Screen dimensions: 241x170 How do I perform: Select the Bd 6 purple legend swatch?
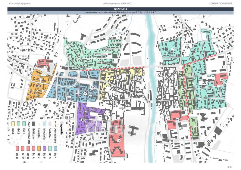tap(44, 148)
